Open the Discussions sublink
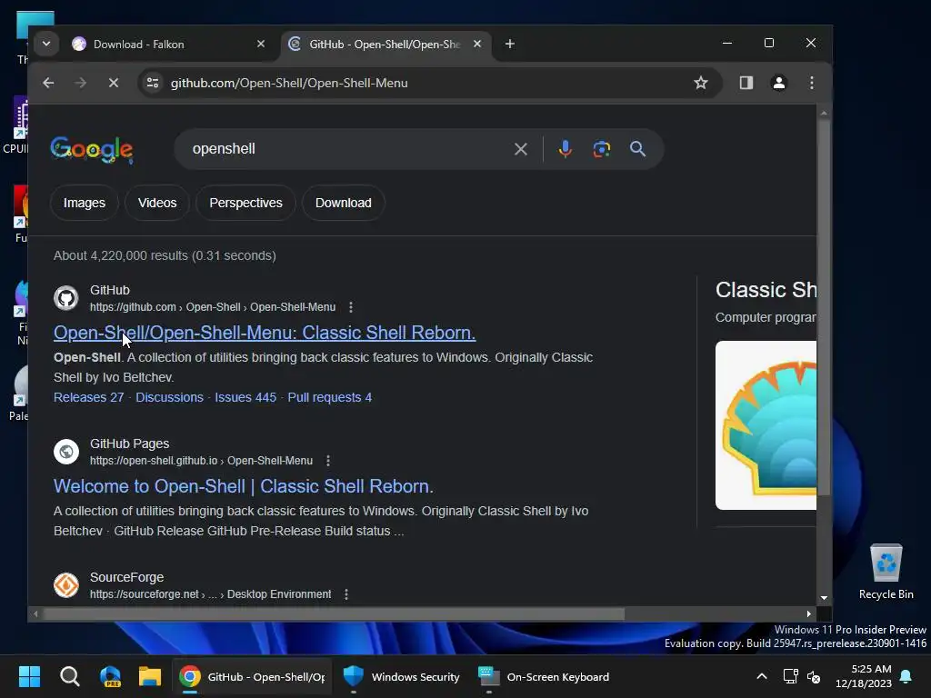 169,398
